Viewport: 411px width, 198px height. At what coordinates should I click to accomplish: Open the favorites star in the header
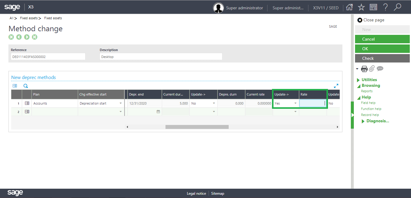click(361, 7)
